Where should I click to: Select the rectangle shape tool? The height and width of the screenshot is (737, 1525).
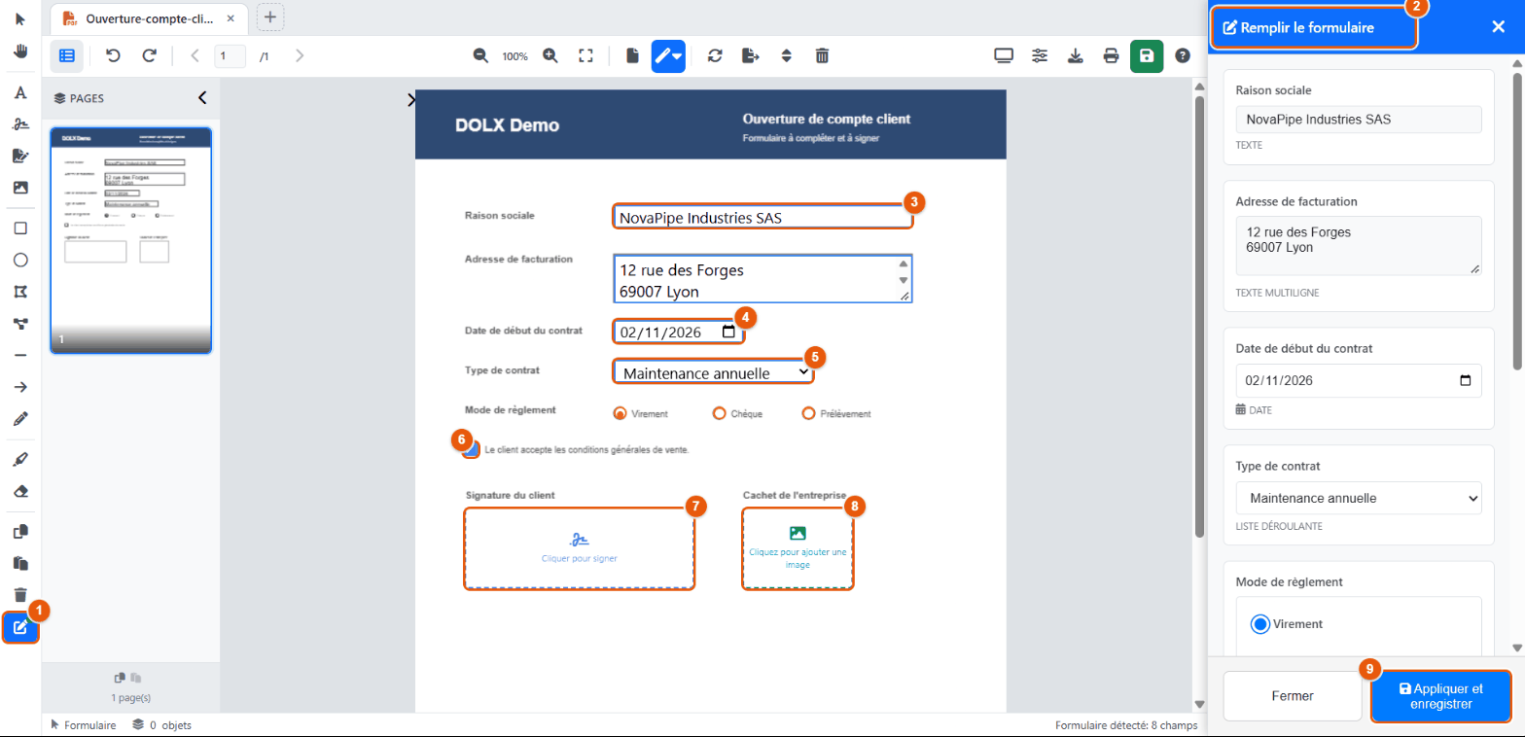pos(20,228)
